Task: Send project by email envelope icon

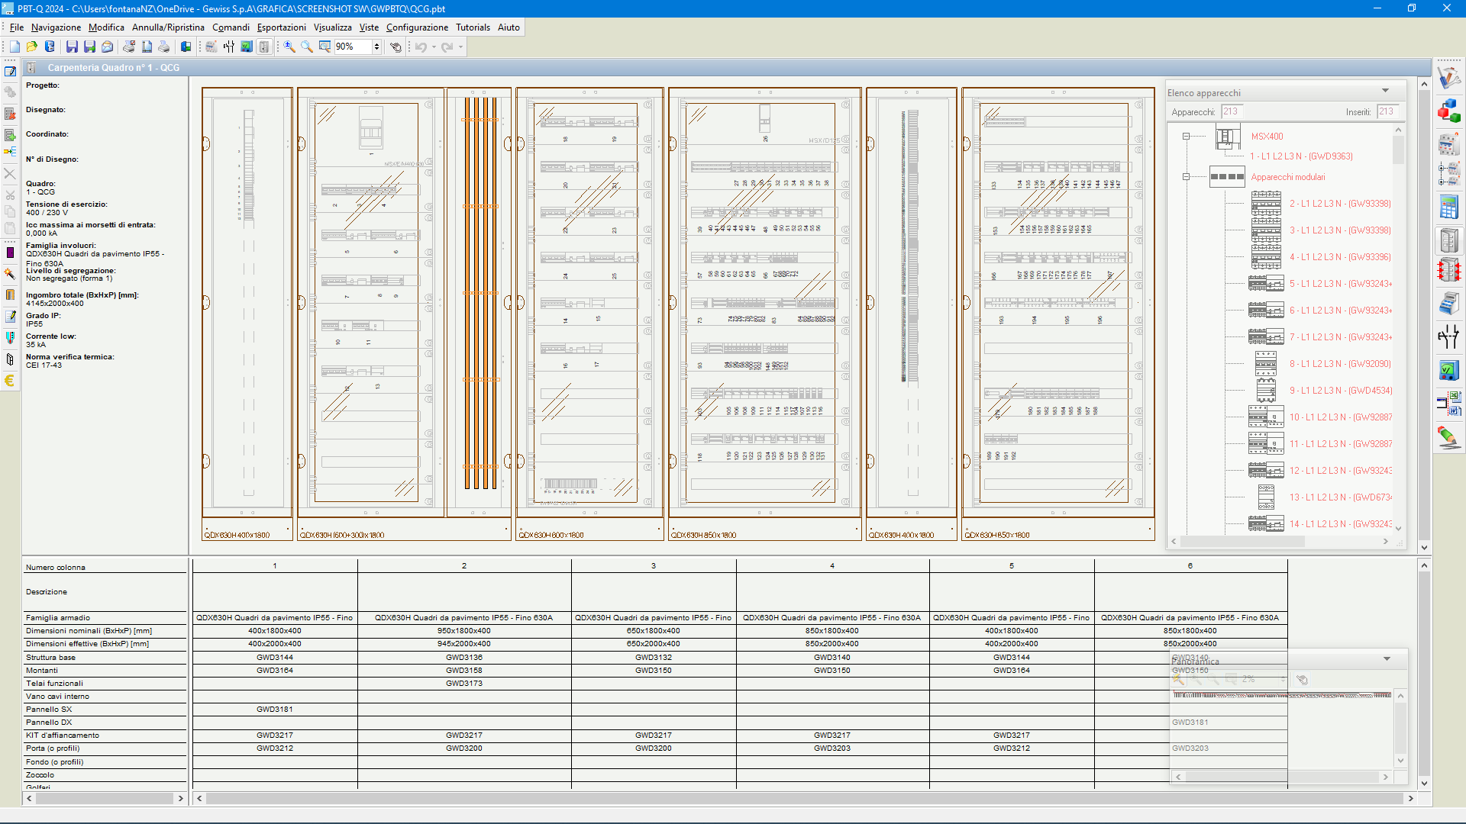Action: pos(108,47)
